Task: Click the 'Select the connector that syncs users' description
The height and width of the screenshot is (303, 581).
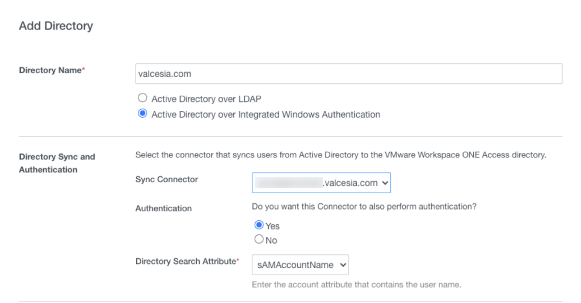Action: click(x=340, y=155)
